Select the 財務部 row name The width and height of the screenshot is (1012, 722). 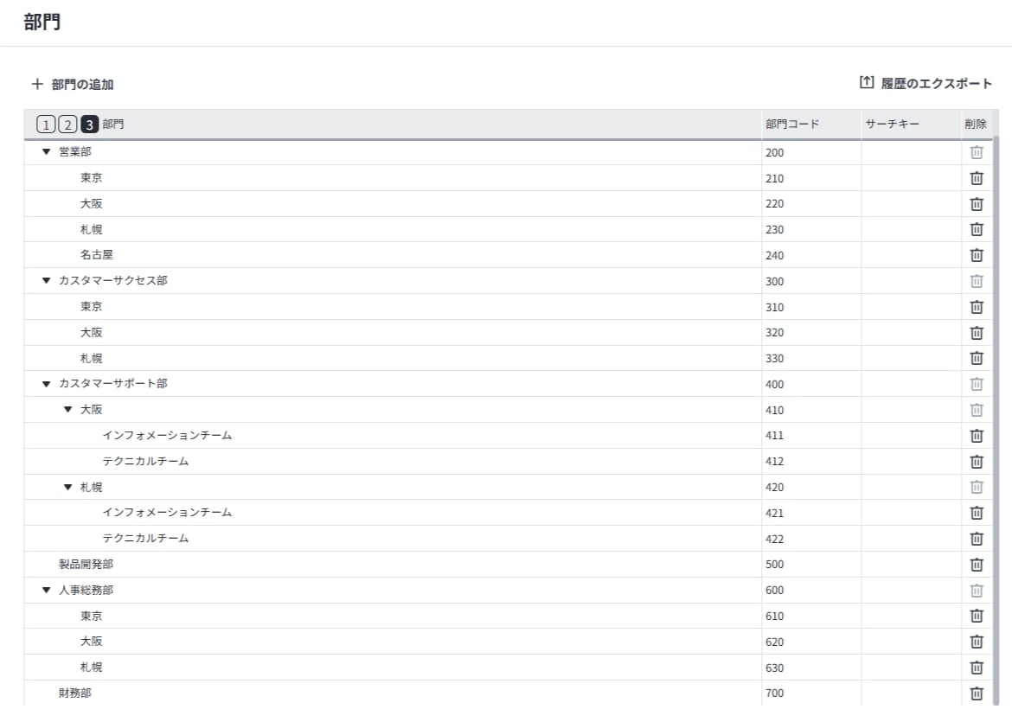(x=75, y=693)
